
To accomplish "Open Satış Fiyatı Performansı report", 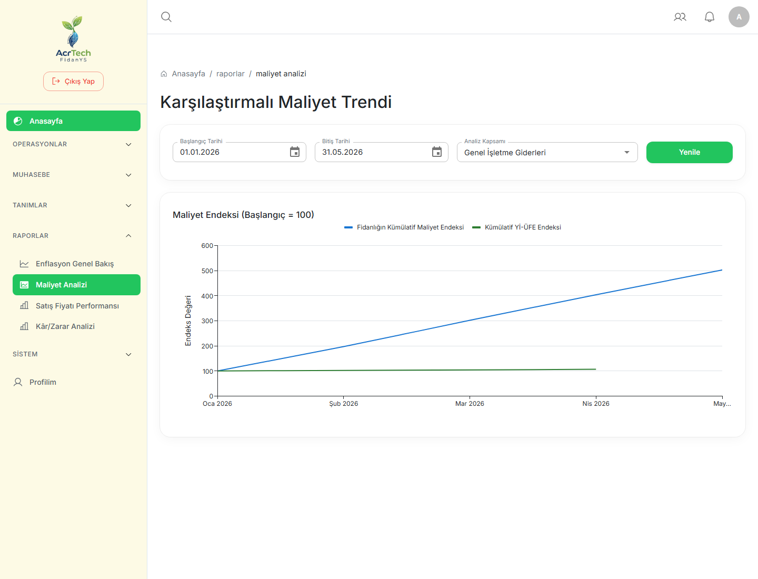I will click(76, 306).
